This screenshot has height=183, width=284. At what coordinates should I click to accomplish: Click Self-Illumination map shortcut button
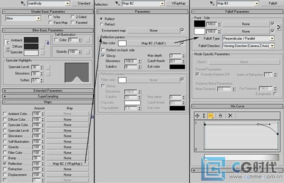[88, 40]
